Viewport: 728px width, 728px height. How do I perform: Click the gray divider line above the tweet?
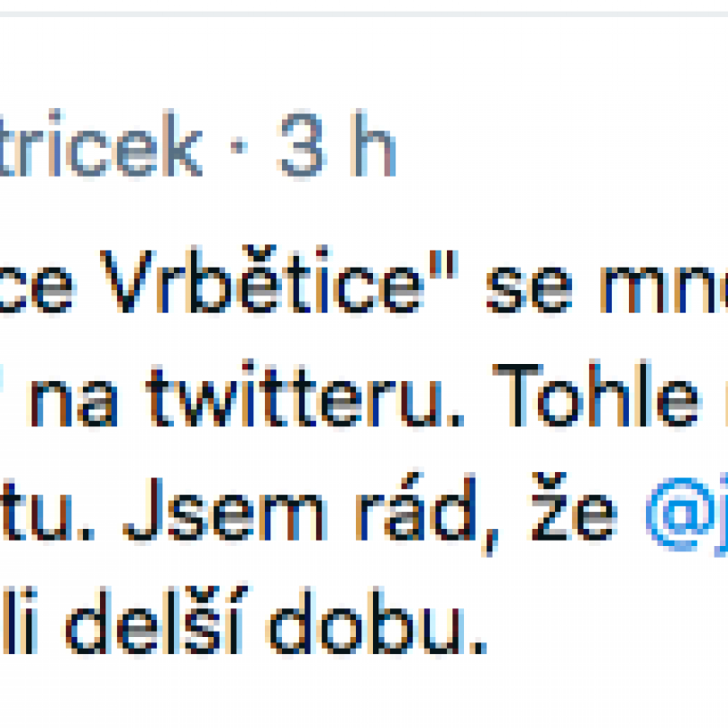click(364, 14)
